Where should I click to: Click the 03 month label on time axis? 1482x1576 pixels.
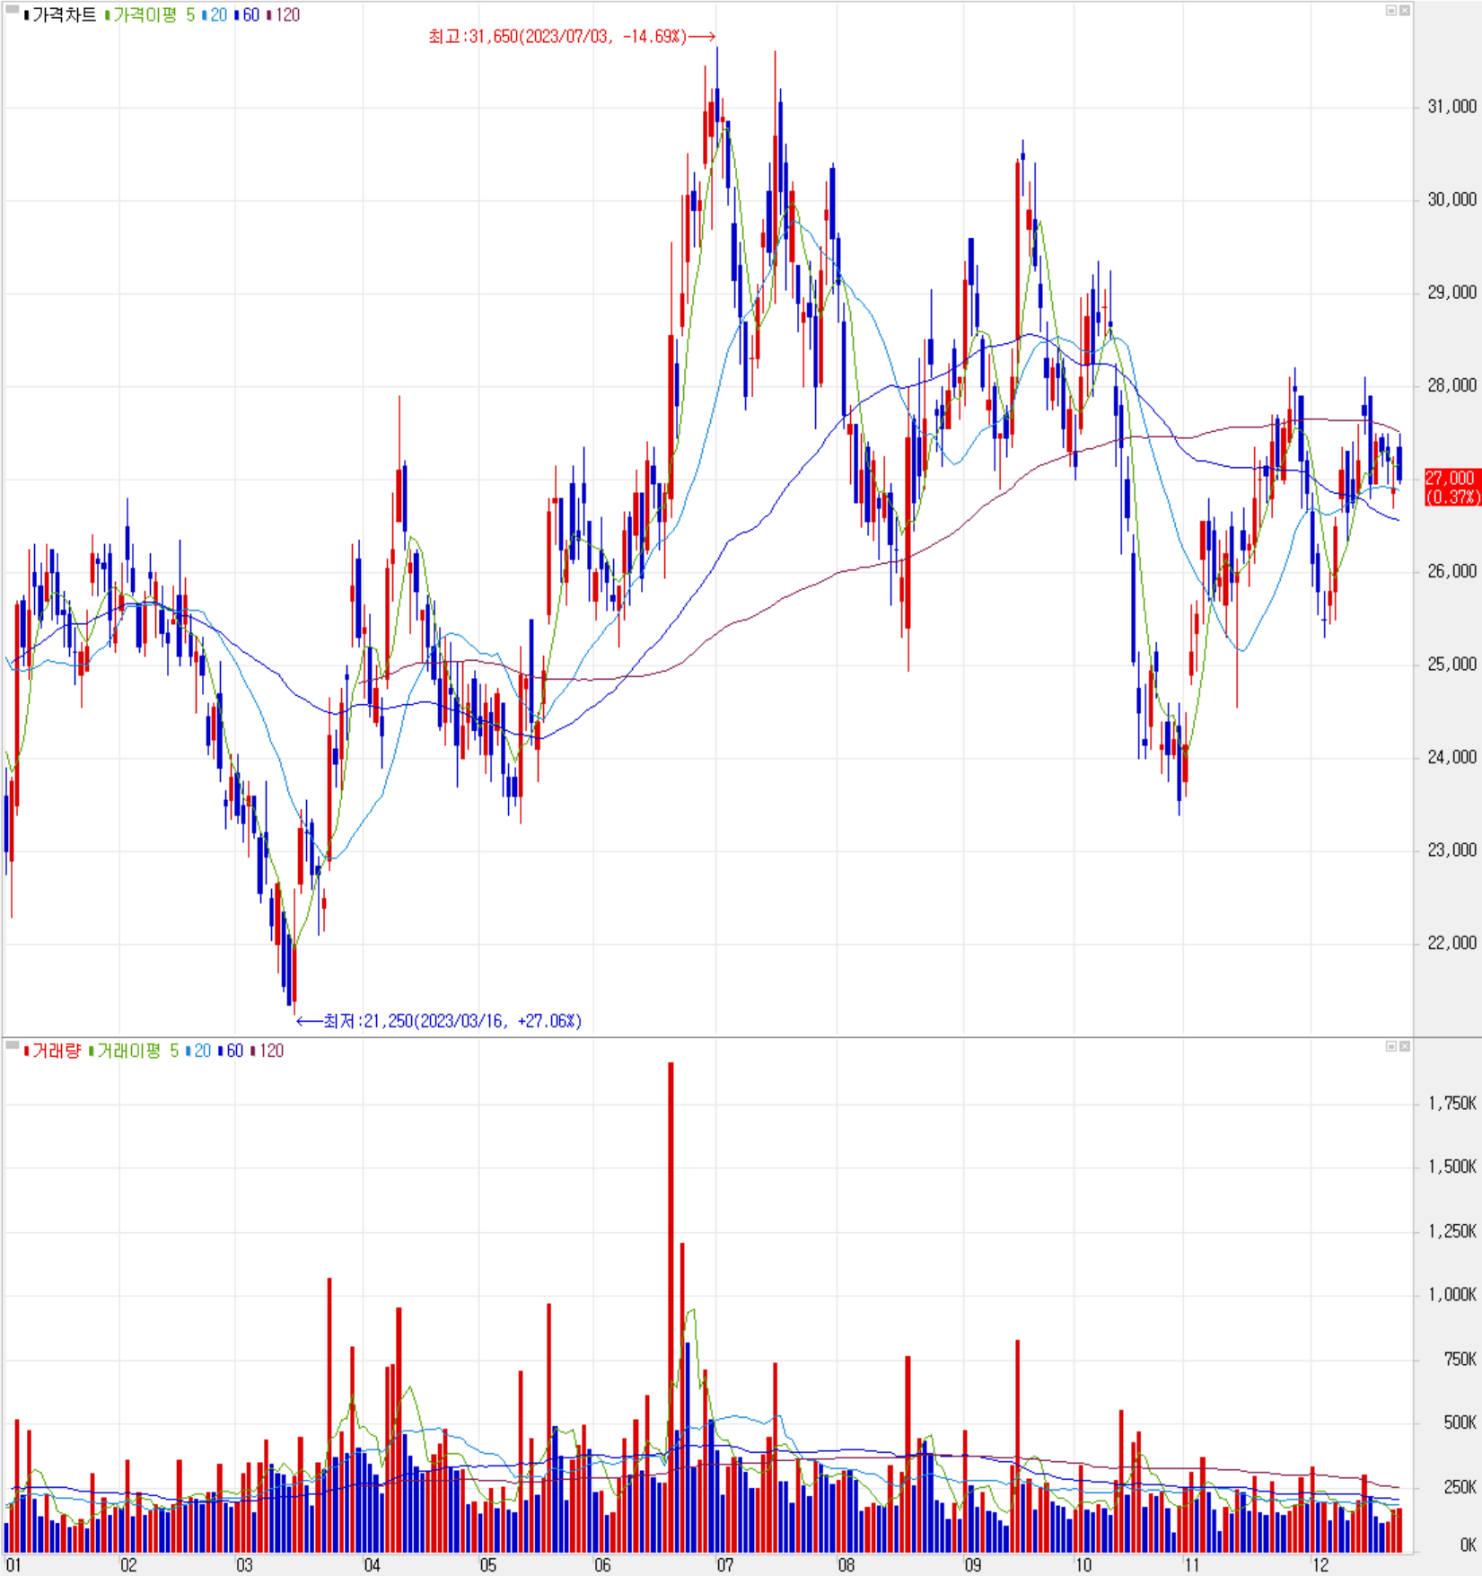point(244,1565)
